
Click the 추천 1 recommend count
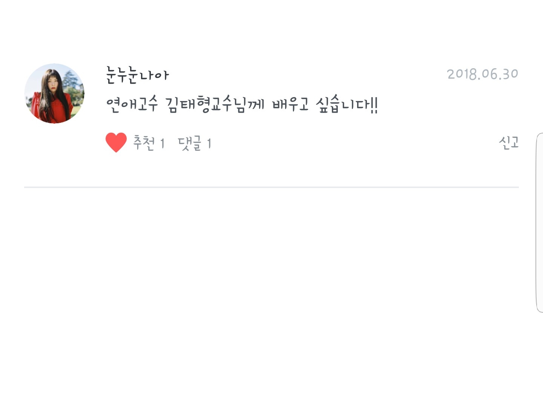click(149, 143)
